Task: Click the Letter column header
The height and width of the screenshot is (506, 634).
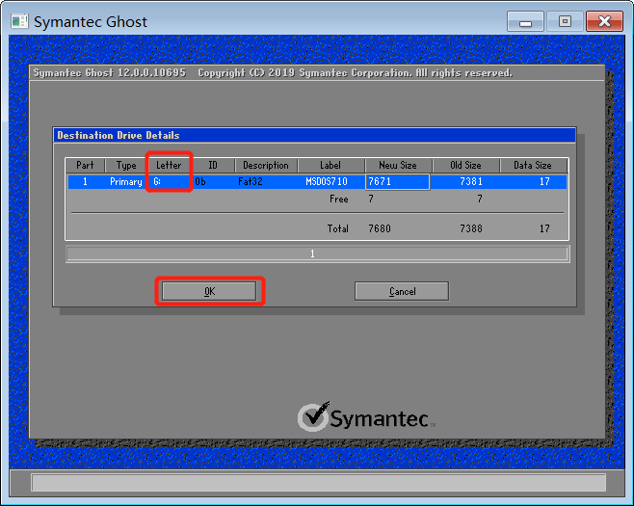Action: [169, 166]
